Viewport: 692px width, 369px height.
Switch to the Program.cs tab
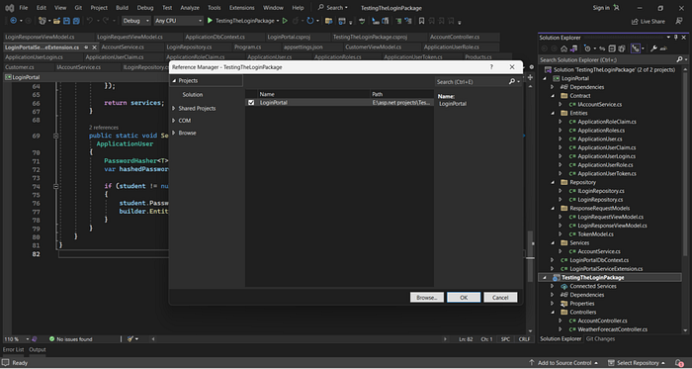[x=247, y=46]
